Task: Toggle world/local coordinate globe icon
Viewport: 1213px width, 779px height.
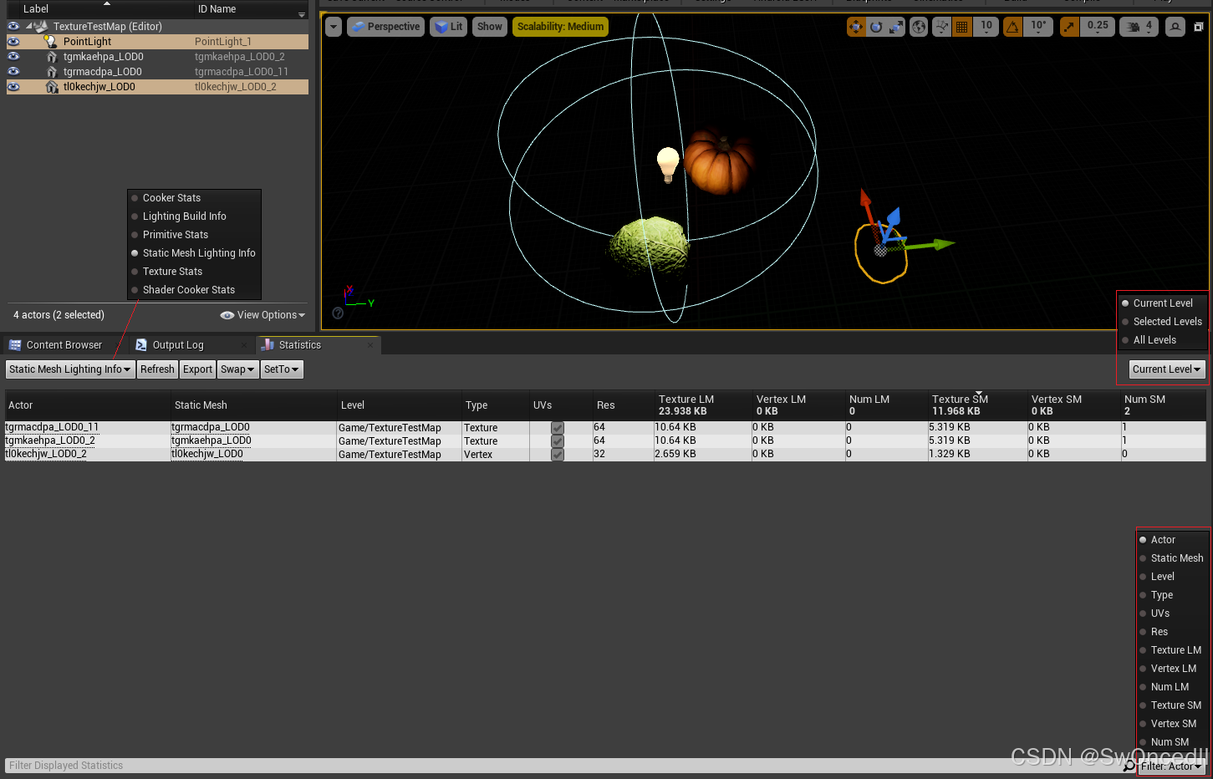Action: point(919,27)
